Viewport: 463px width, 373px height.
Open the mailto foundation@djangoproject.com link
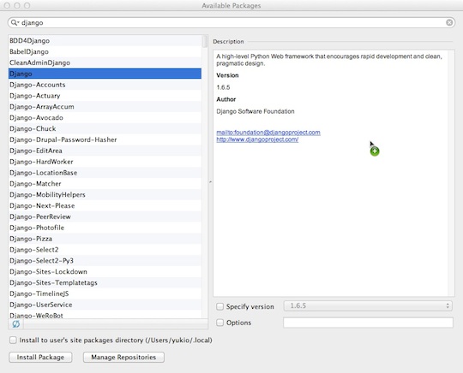click(268, 133)
